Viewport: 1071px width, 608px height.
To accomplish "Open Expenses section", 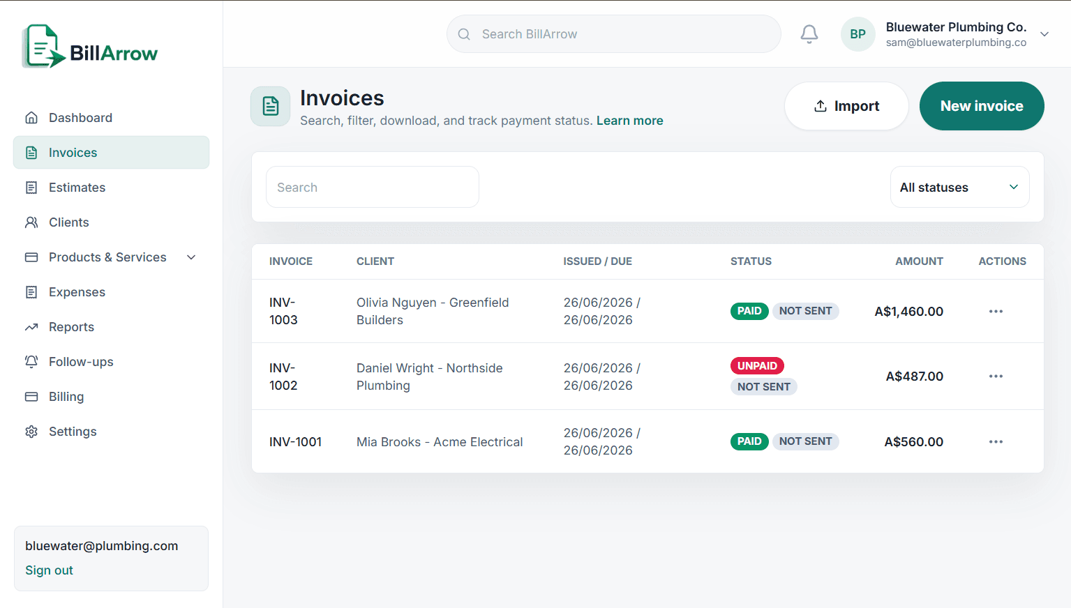I will tap(111, 292).
